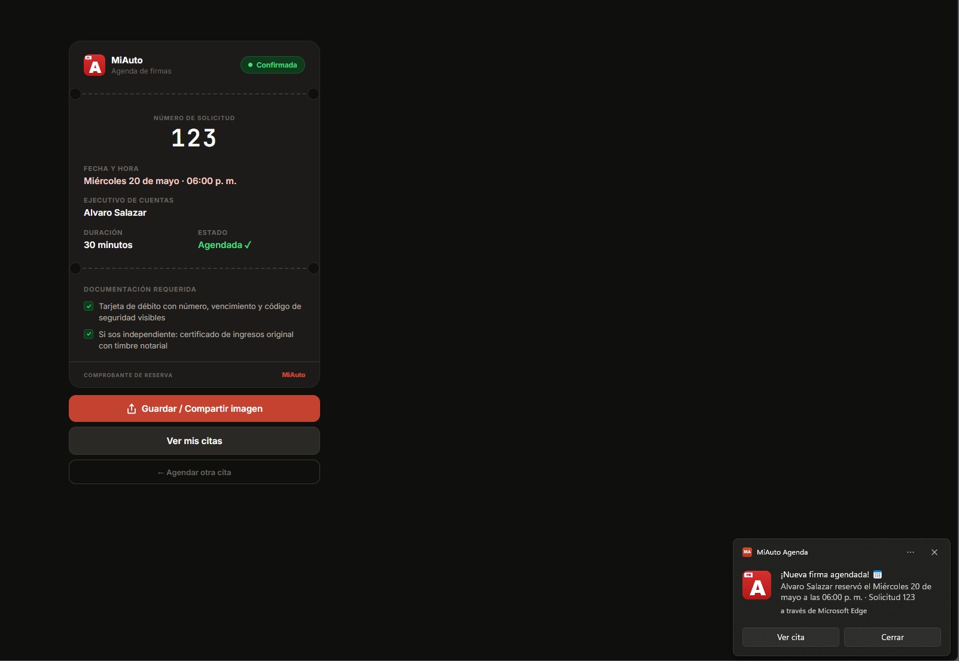This screenshot has width=959, height=661.
Task: Click the NÚMERO DE SOLICITUD label
Action: pyautogui.click(x=194, y=118)
